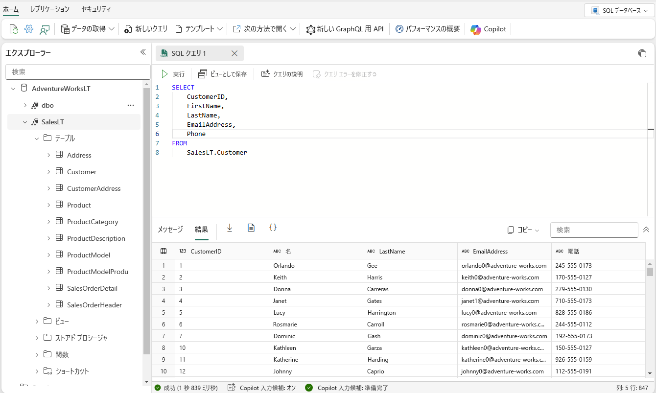
Task: Click the shortcuts folder icon
Action: (x=47, y=371)
